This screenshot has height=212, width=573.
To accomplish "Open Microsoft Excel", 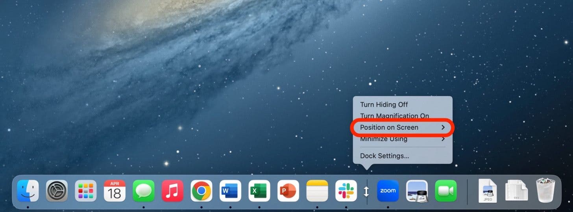I will tap(259, 191).
